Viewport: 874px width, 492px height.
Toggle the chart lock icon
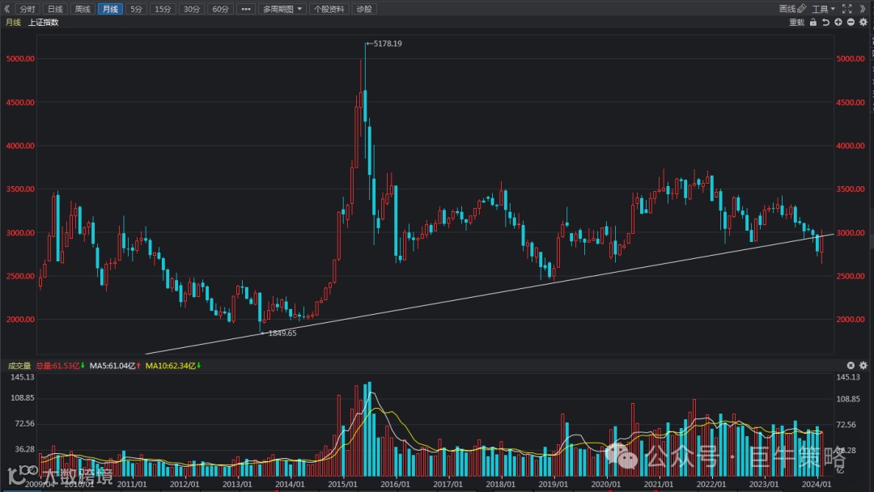(x=813, y=23)
